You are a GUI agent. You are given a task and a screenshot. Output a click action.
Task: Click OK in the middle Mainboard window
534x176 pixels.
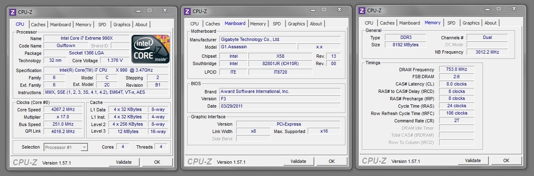coord(332,161)
